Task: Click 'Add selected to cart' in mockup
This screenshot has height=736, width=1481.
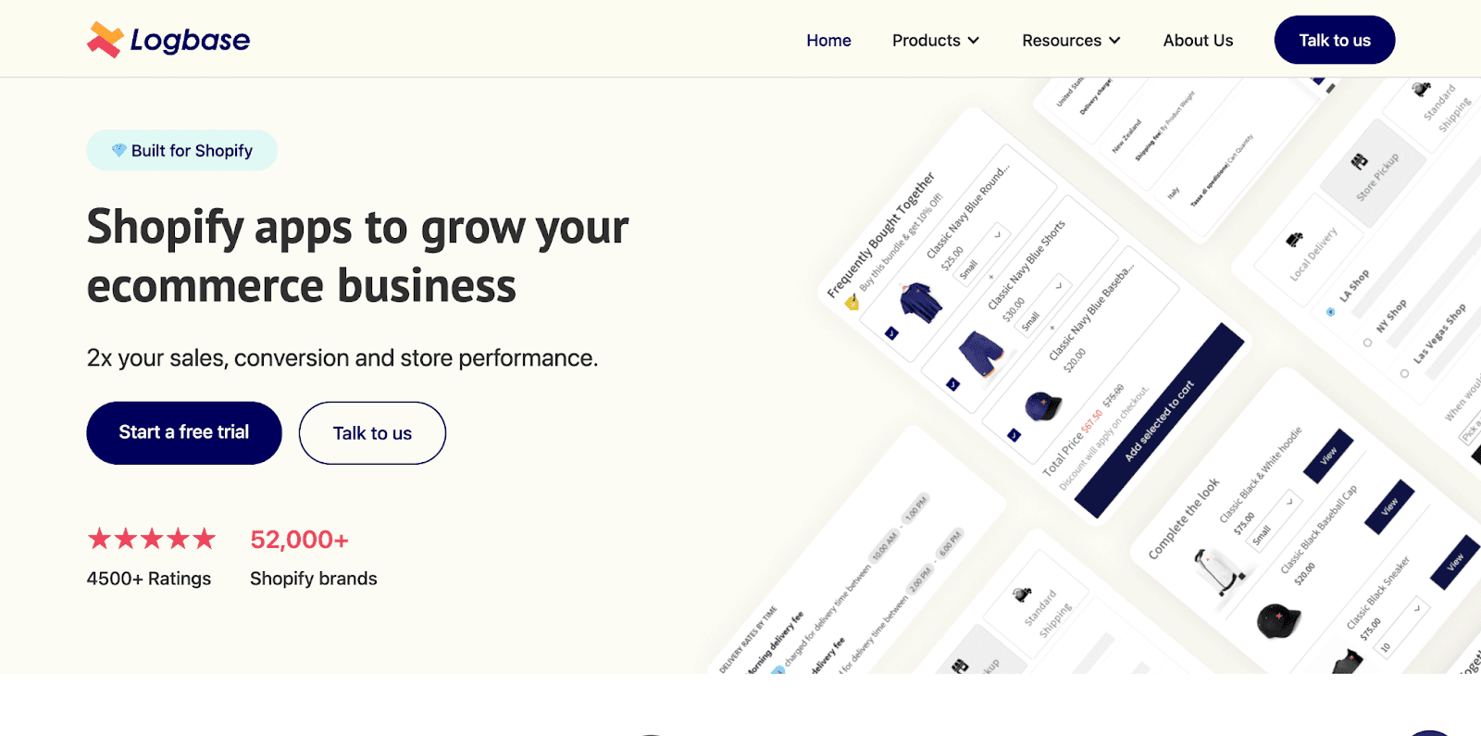Action: coord(1159,421)
